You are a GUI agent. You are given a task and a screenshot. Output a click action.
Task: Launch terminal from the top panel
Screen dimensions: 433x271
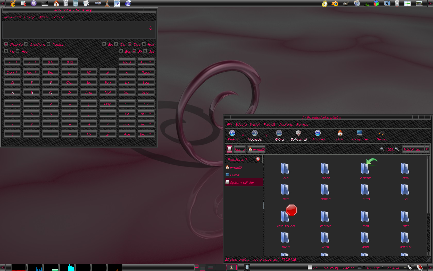45,3
